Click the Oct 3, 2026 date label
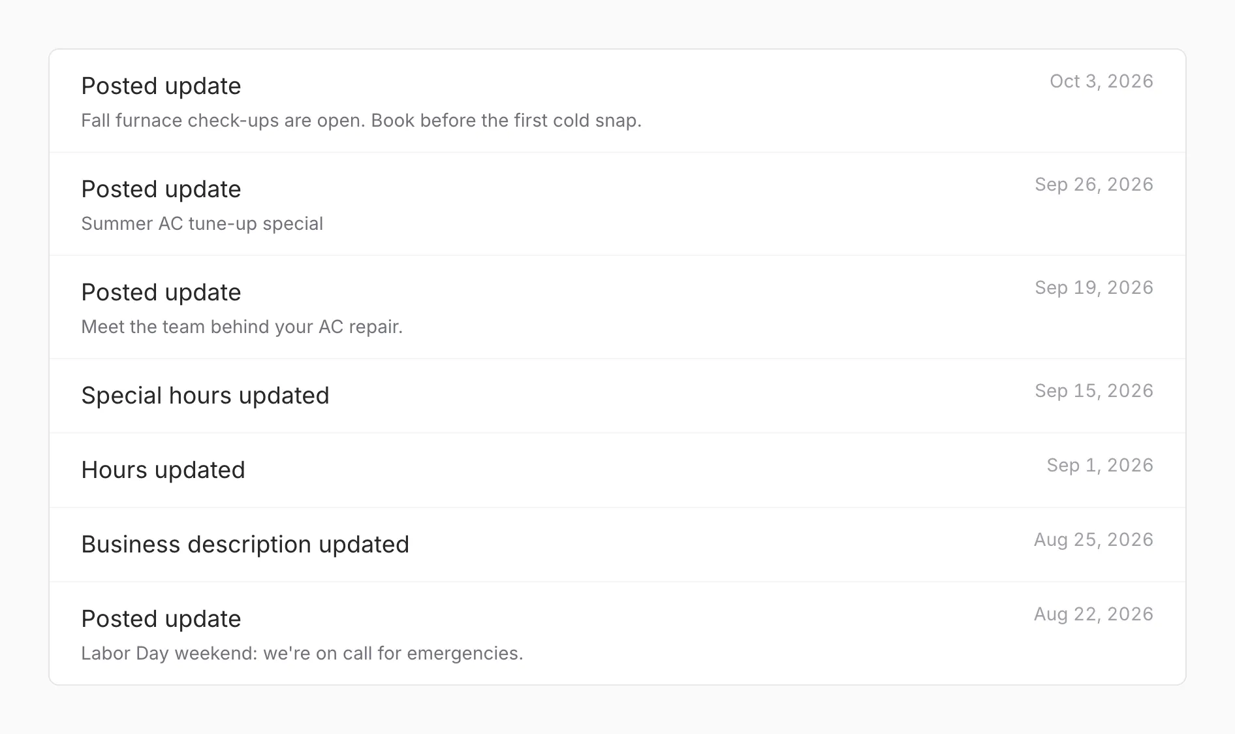Viewport: 1235px width, 734px height. pyautogui.click(x=1101, y=81)
